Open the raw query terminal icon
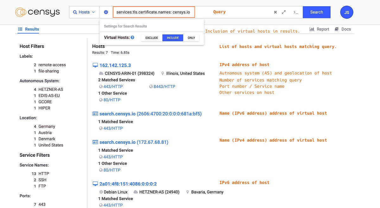The image size is (380, 208). click(x=295, y=12)
